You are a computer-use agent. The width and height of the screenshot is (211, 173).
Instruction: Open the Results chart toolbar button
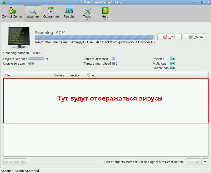pyautogui.click(x=69, y=13)
